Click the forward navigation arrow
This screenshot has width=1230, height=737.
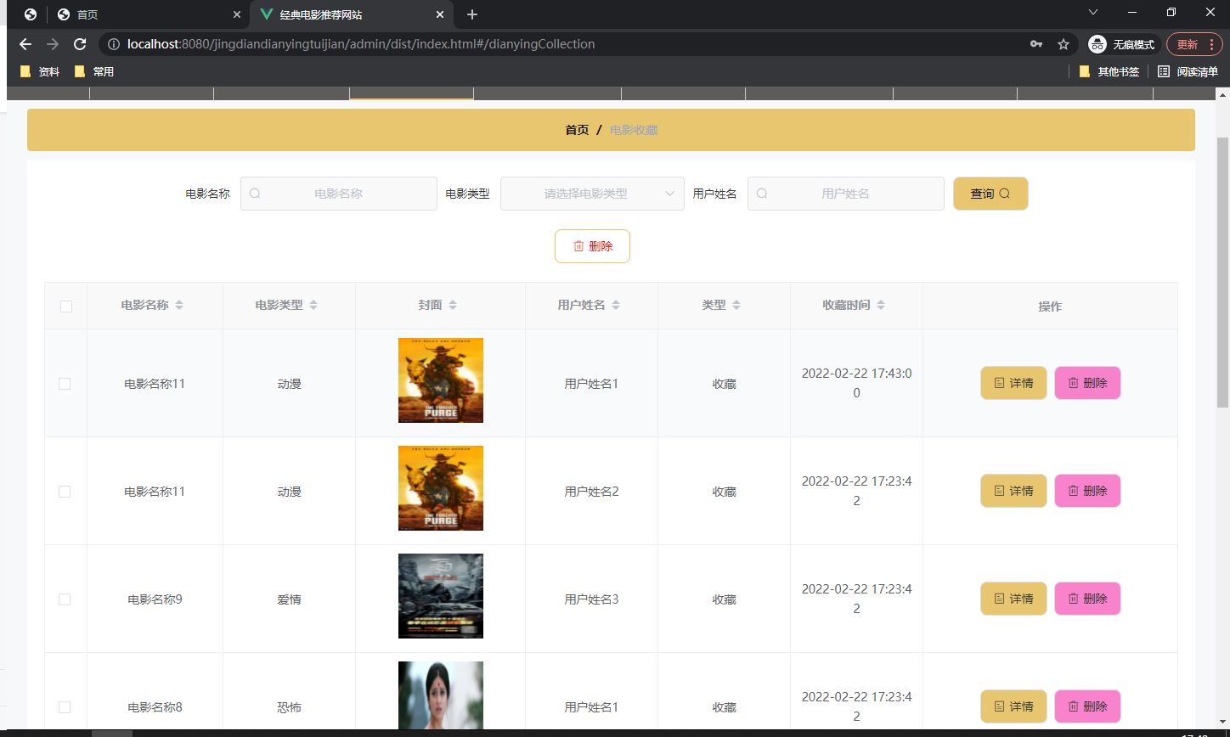coord(53,44)
